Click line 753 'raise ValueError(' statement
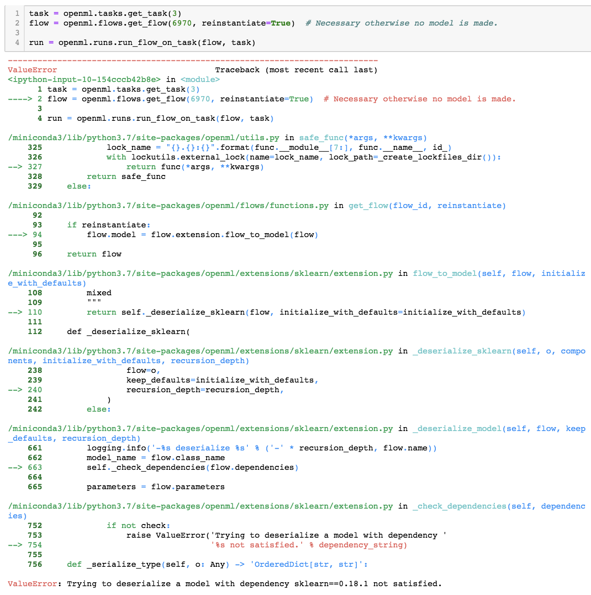591x595 pixels. [x=286, y=535]
